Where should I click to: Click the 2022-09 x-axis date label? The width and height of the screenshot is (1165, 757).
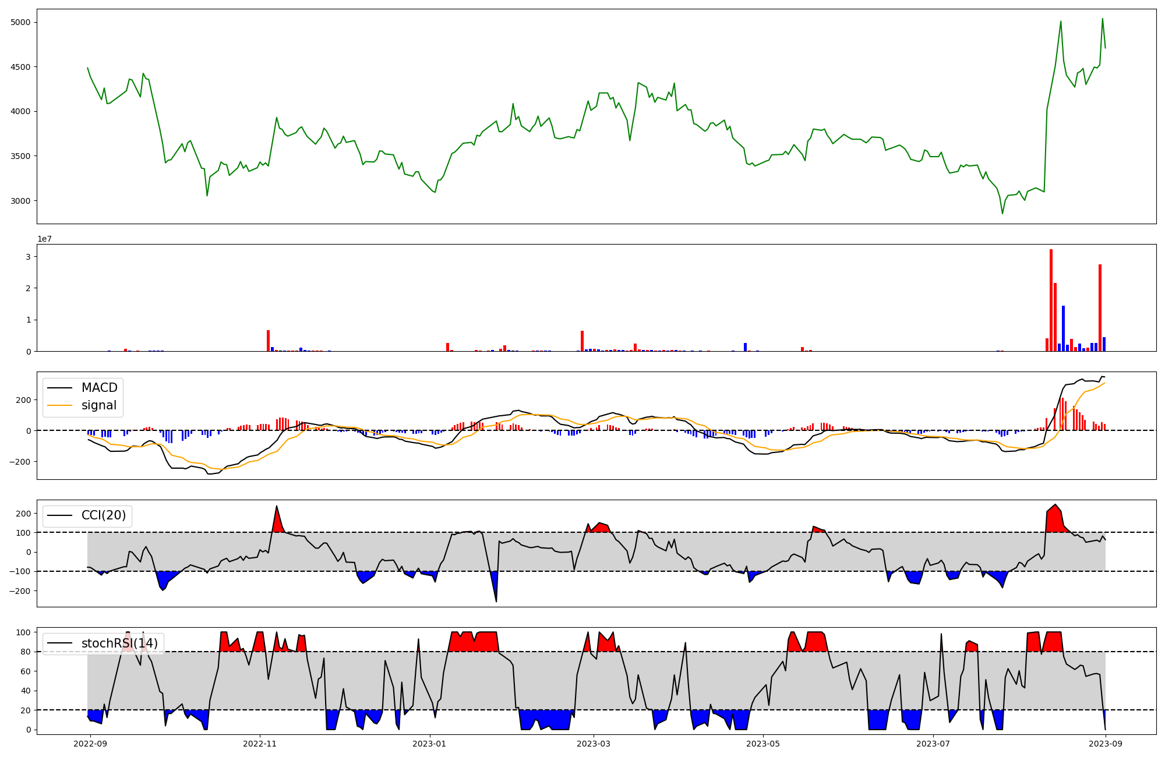coord(90,744)
